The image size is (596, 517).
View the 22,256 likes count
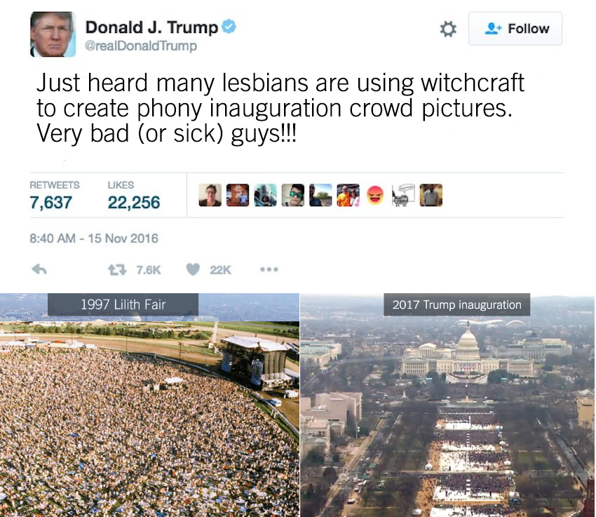[x=134, y=202]
